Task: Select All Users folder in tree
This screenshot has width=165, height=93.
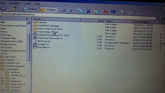Action: tap(10, 57)
